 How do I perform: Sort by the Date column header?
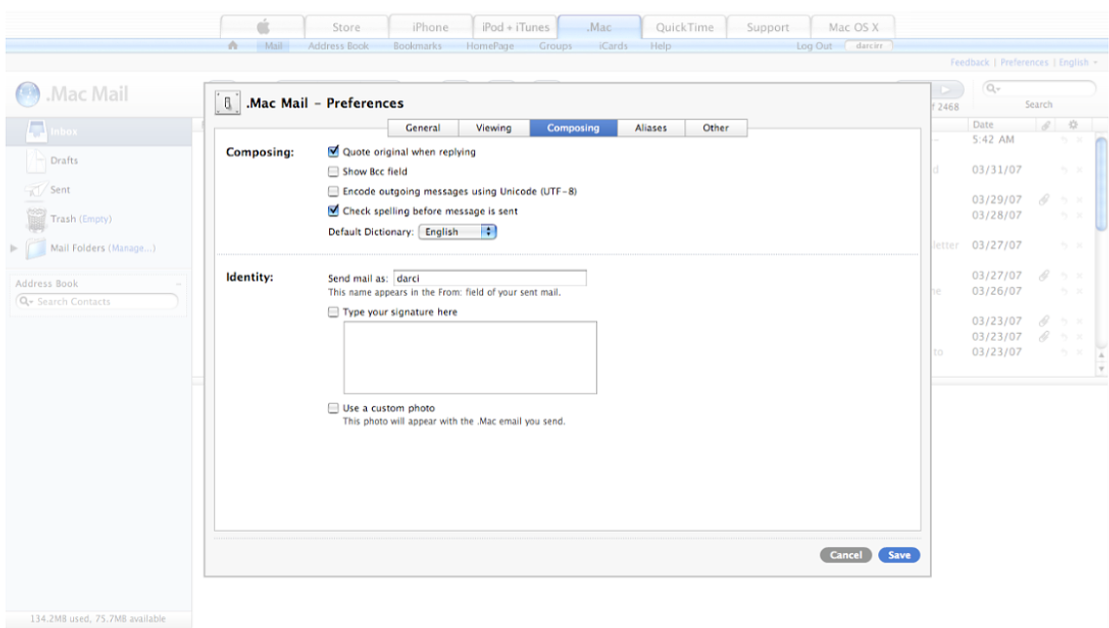coord(983,125)
